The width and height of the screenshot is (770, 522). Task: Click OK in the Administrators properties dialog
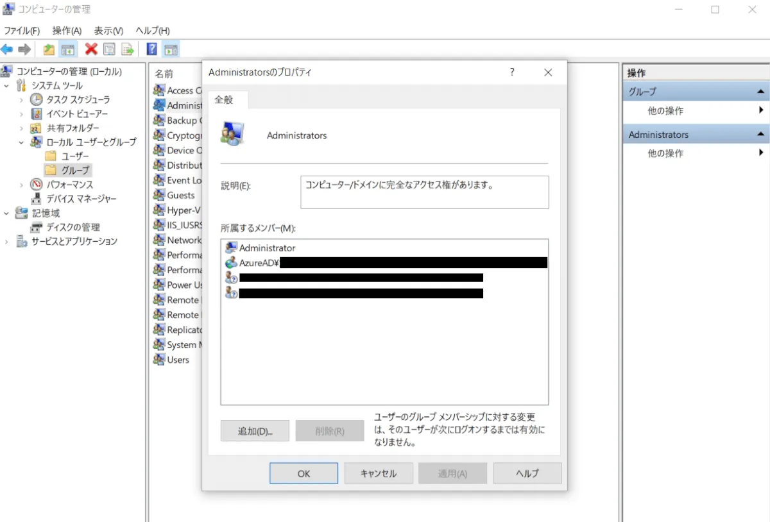304,473
